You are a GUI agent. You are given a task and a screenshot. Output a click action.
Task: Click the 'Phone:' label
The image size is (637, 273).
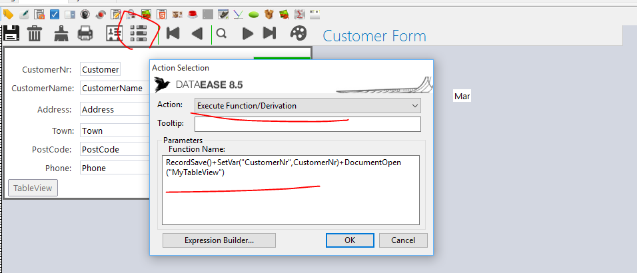coord(59,168)
